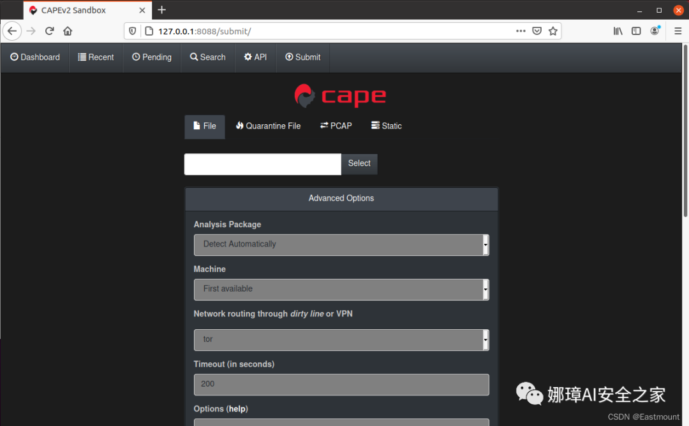Save page to Pocket

pyautogui.click(x=537, y=31)
